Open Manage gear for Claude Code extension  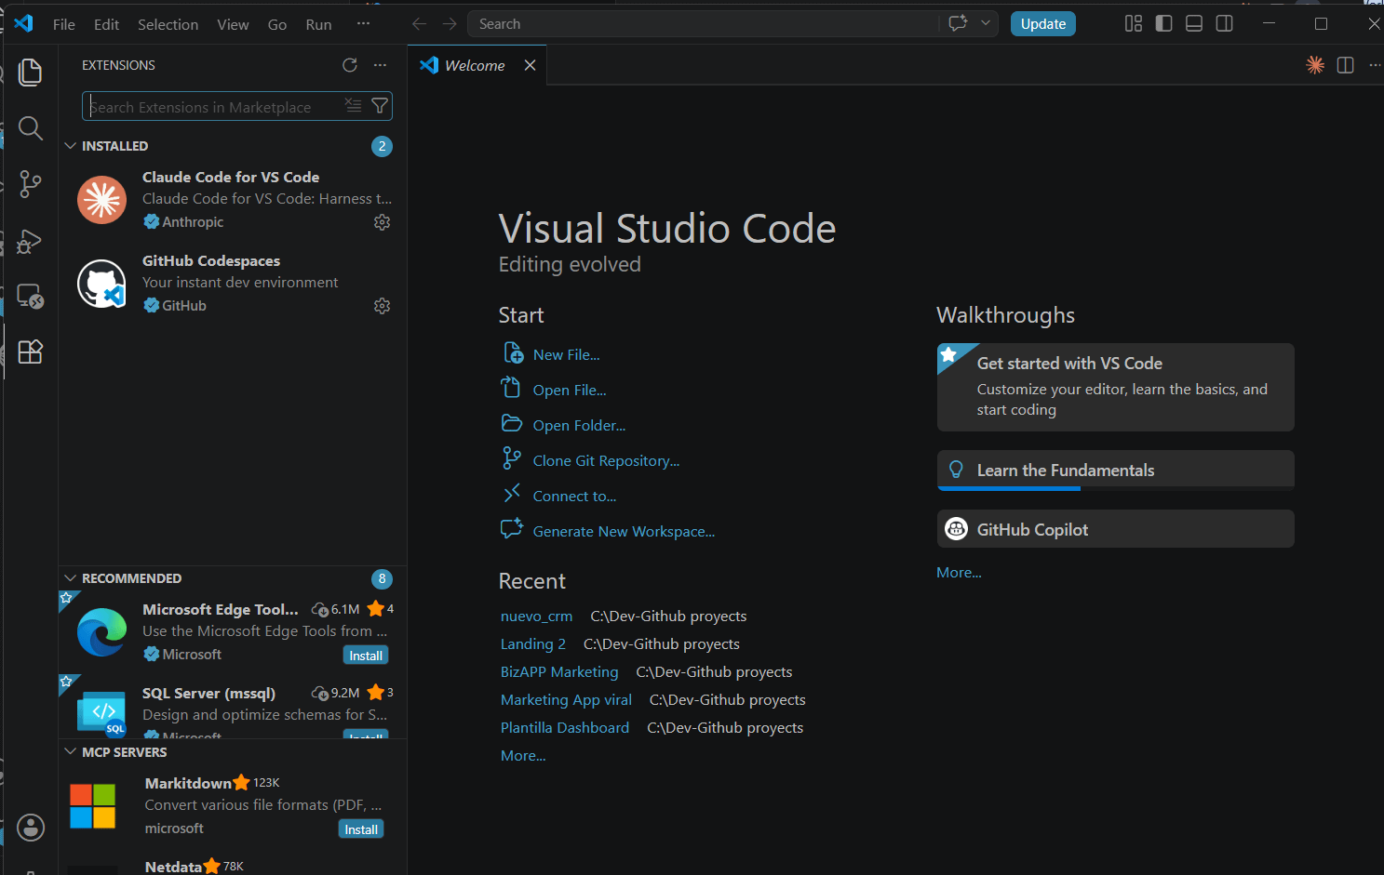pyautogui.click(x=382, y=222)
